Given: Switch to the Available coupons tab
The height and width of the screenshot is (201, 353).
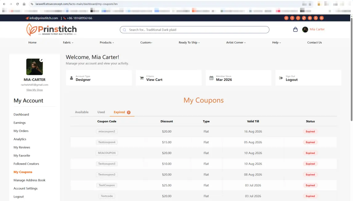Looking at the screenshot, I should [82, 112].
